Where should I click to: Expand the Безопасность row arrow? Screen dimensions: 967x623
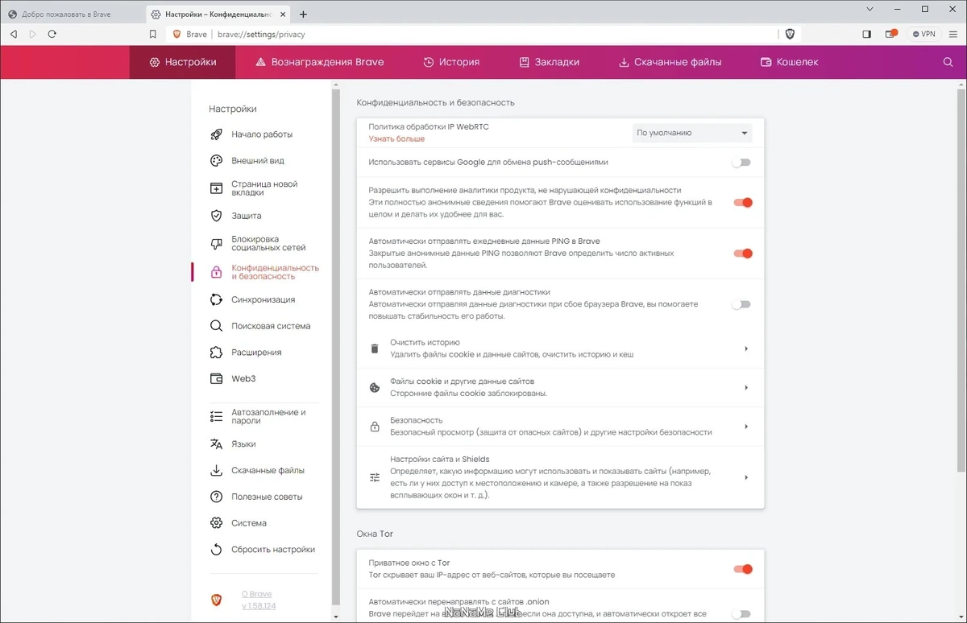pos(746,427)
